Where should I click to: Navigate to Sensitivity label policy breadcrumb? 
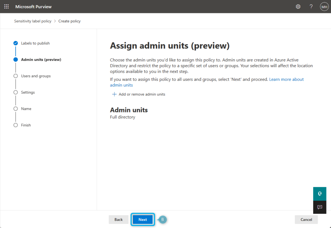(x=32, y=21)
